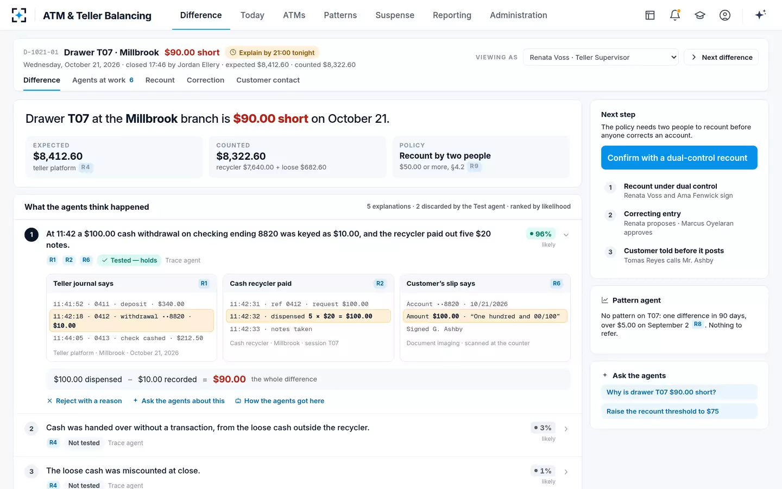Open the sparkle assistant icon in top bar
Screen dimensions: 782x489
(760, 15)
